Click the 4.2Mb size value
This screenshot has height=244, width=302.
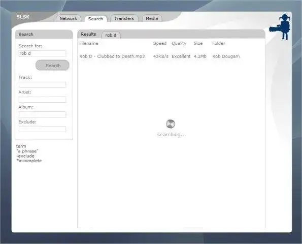coord(200,56)
